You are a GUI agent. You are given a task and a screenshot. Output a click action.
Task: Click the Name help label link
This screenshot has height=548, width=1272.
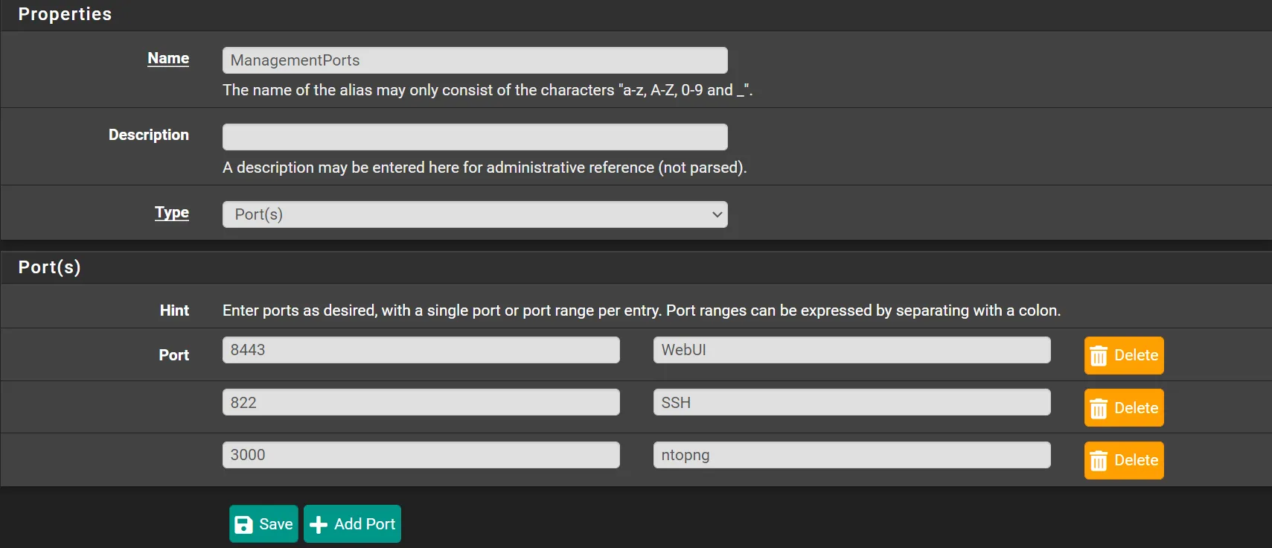click(x=168, y=58)
